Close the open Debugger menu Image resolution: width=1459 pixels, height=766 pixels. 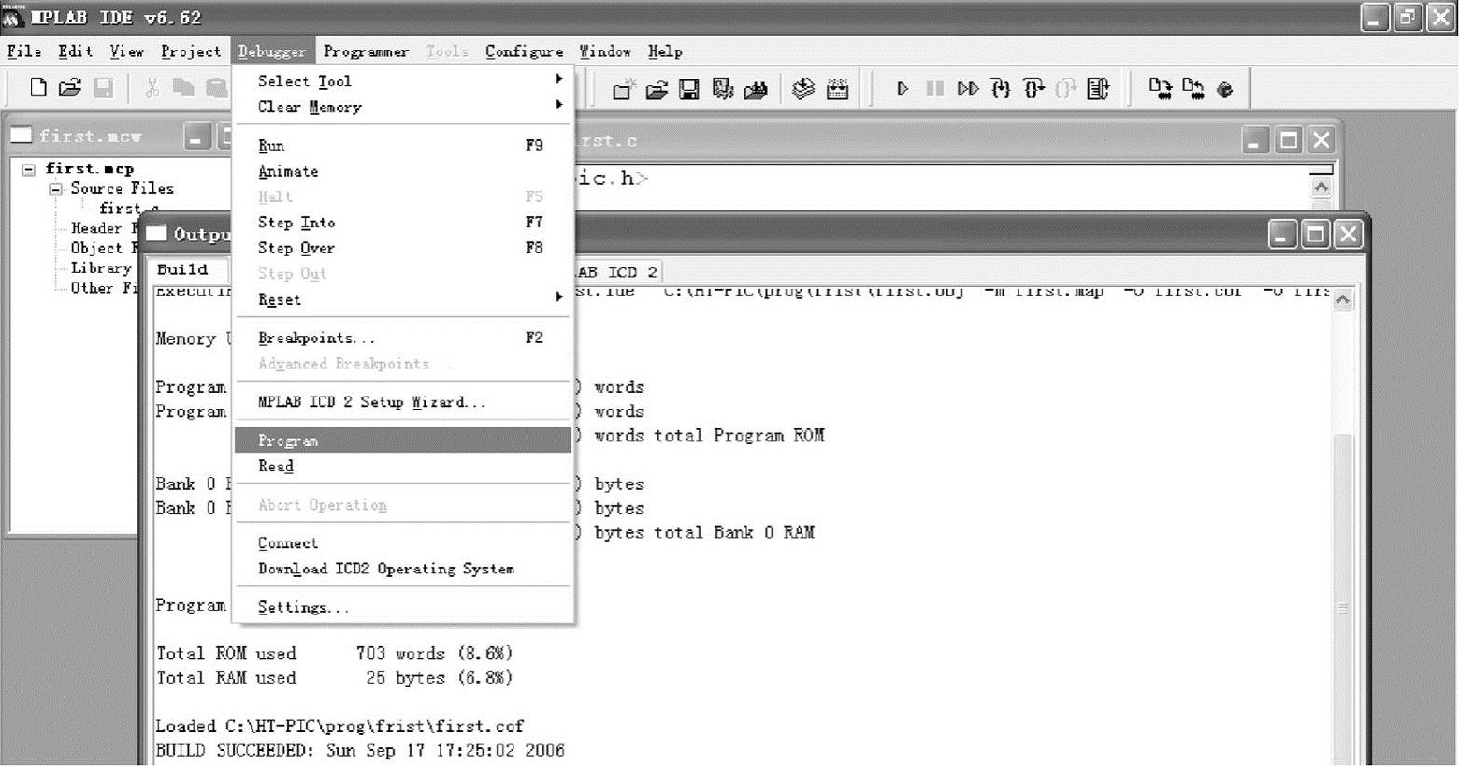click(271, 51)
